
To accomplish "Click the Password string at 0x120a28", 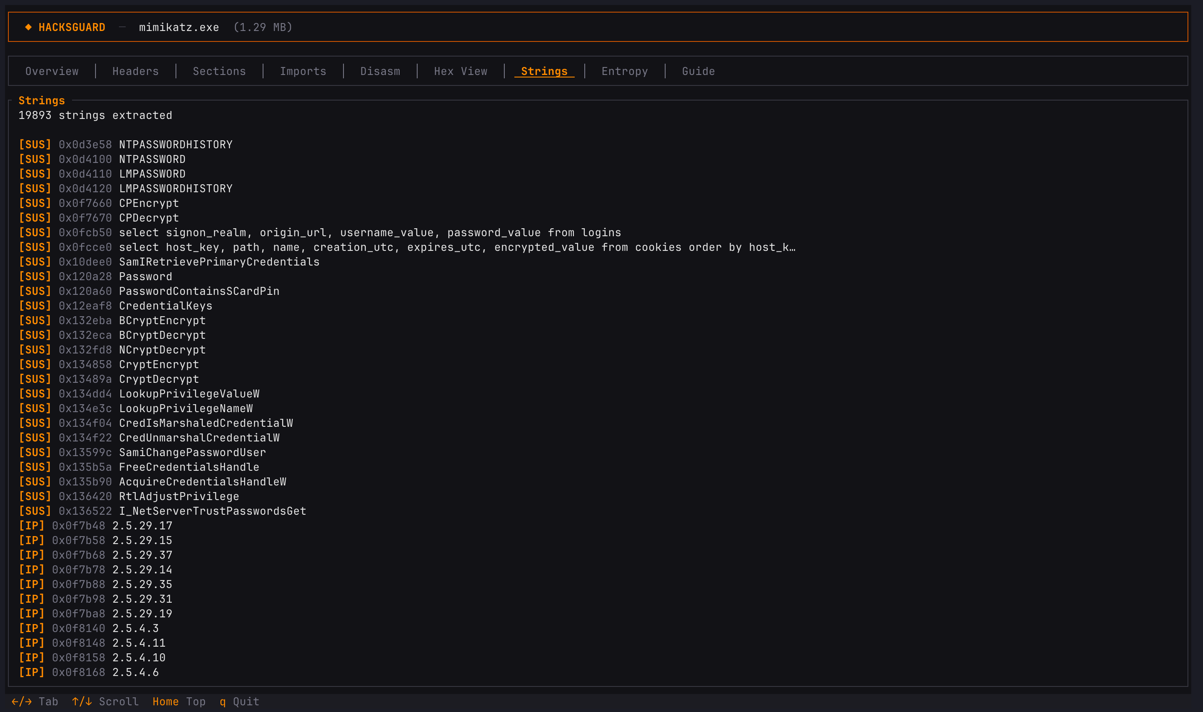I will [96, 276].
